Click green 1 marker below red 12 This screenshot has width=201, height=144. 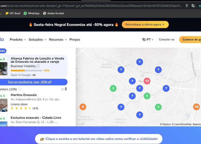pyautogui.click(x=147, y=96)
